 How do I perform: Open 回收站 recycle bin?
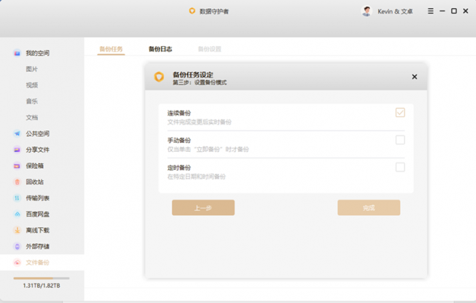pyautogui.click(x=34, y=182)
